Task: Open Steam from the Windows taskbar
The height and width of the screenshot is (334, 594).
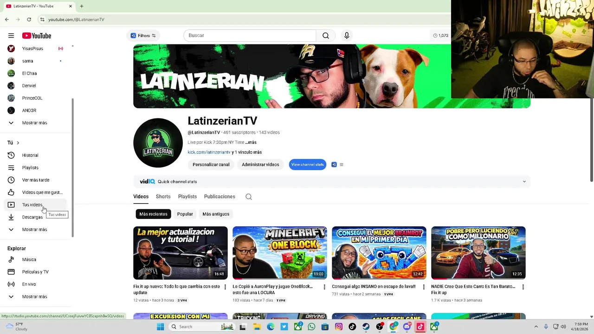Action: [x=366, y=327]
